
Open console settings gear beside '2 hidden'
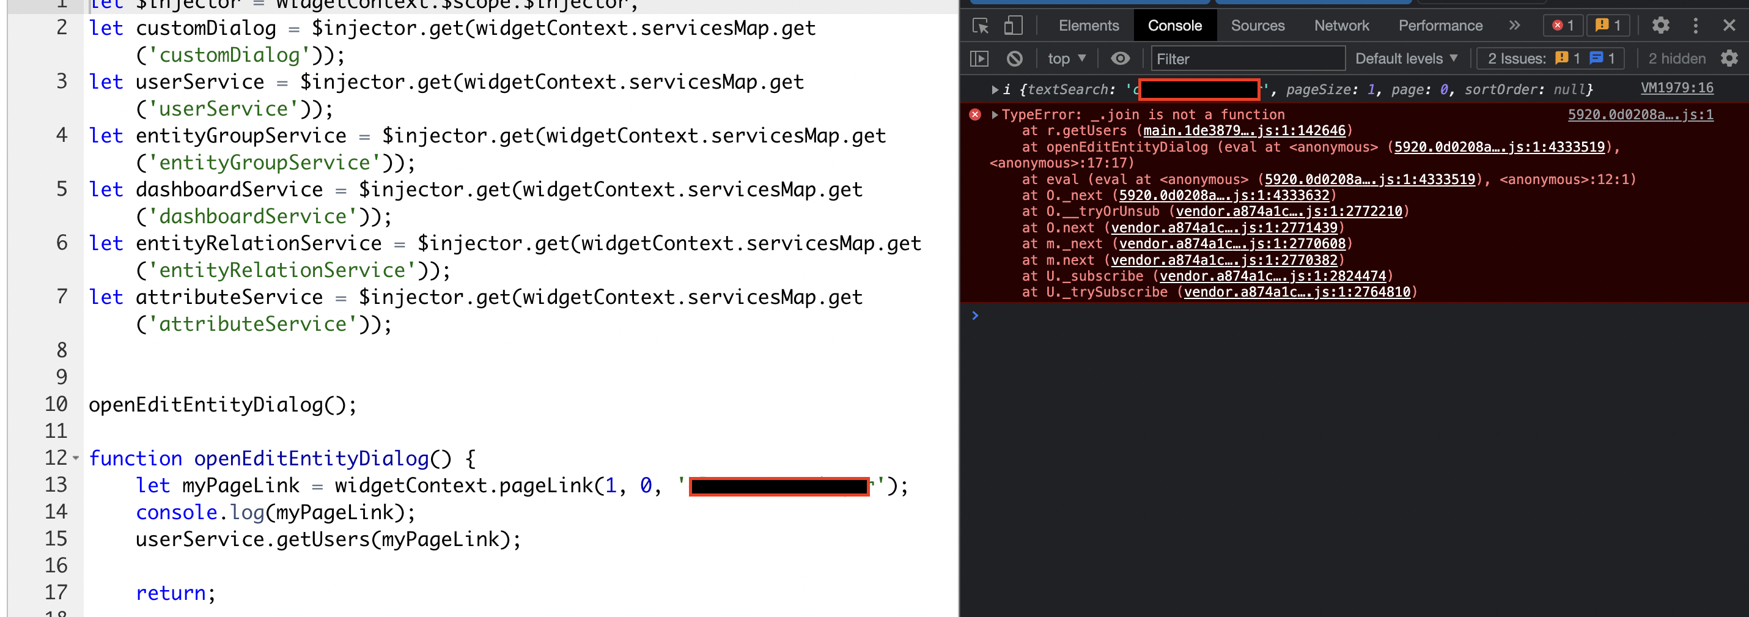(x=1729, y=59)
